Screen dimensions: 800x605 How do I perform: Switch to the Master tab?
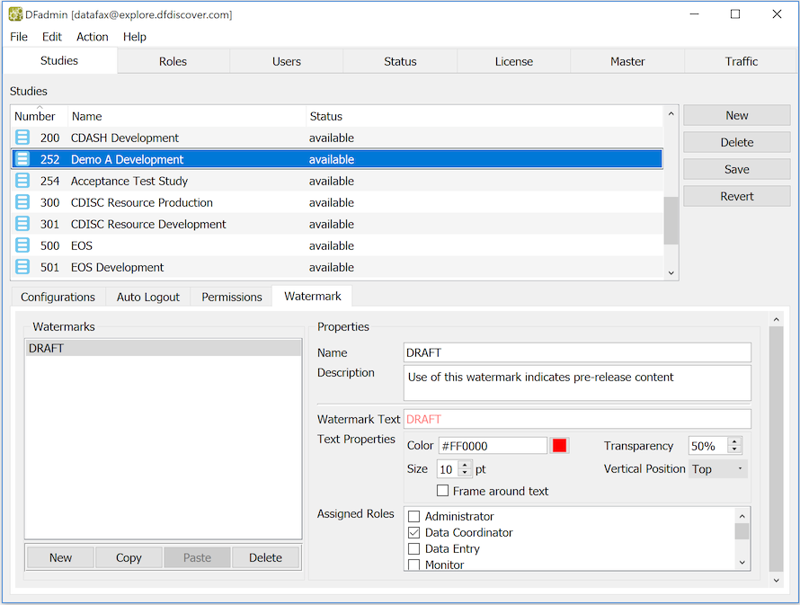tap(627, 61)
